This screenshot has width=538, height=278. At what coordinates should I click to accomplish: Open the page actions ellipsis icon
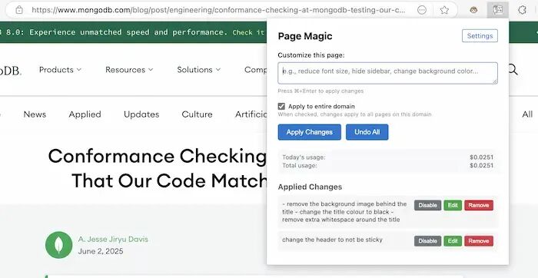coord(422,10)
